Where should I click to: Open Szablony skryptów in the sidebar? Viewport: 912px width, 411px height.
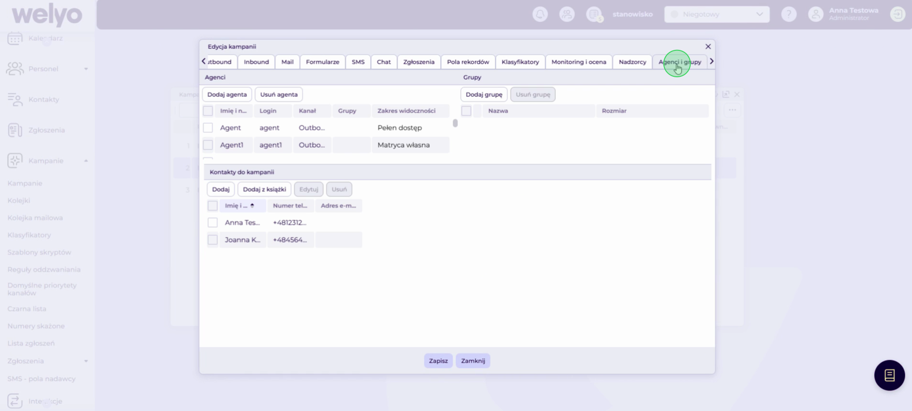tap(39, 252)
